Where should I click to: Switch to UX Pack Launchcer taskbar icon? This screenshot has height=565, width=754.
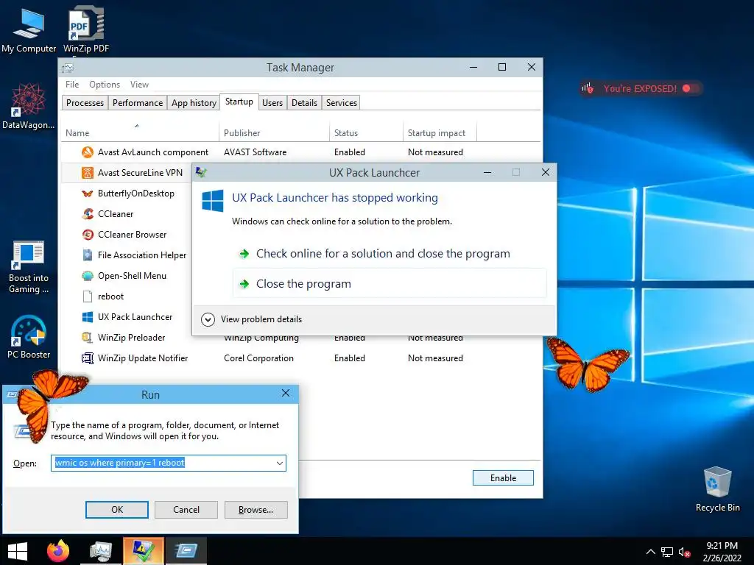[x=144, y=551]
